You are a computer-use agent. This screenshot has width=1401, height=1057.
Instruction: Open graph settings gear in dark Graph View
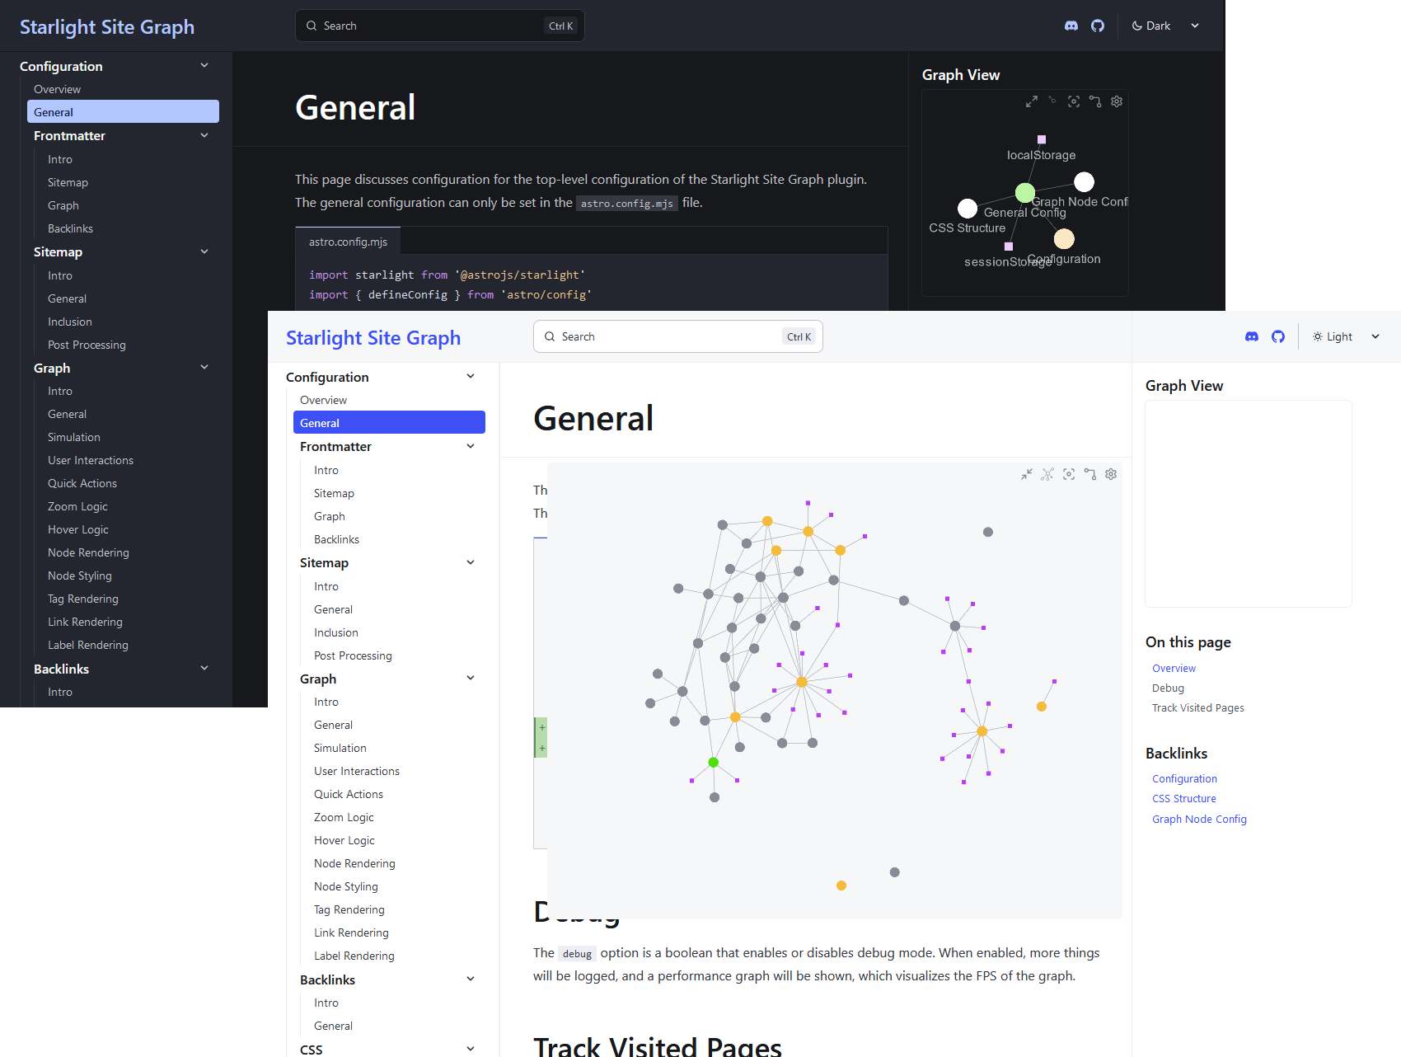tap(1117, 101)
